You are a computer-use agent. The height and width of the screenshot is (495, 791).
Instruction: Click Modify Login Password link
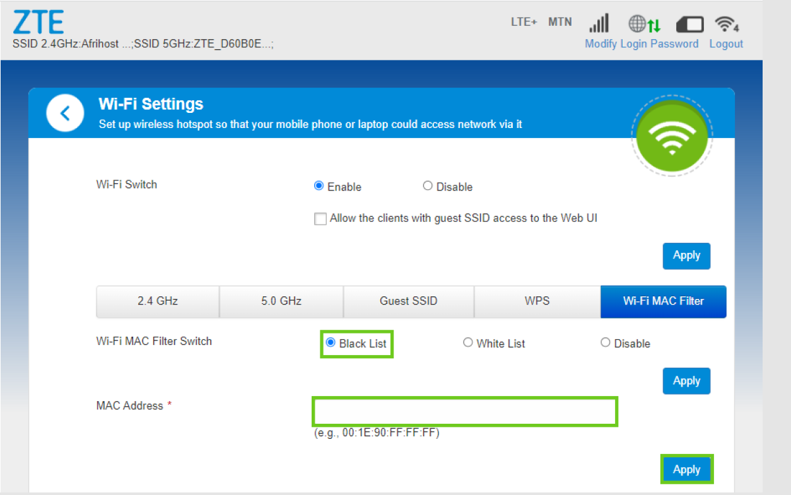coord(642,44)
